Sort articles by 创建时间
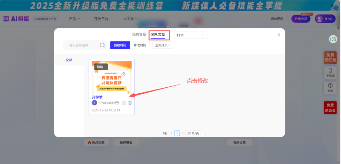Screen dimensions: 341x164 (120, 45)
